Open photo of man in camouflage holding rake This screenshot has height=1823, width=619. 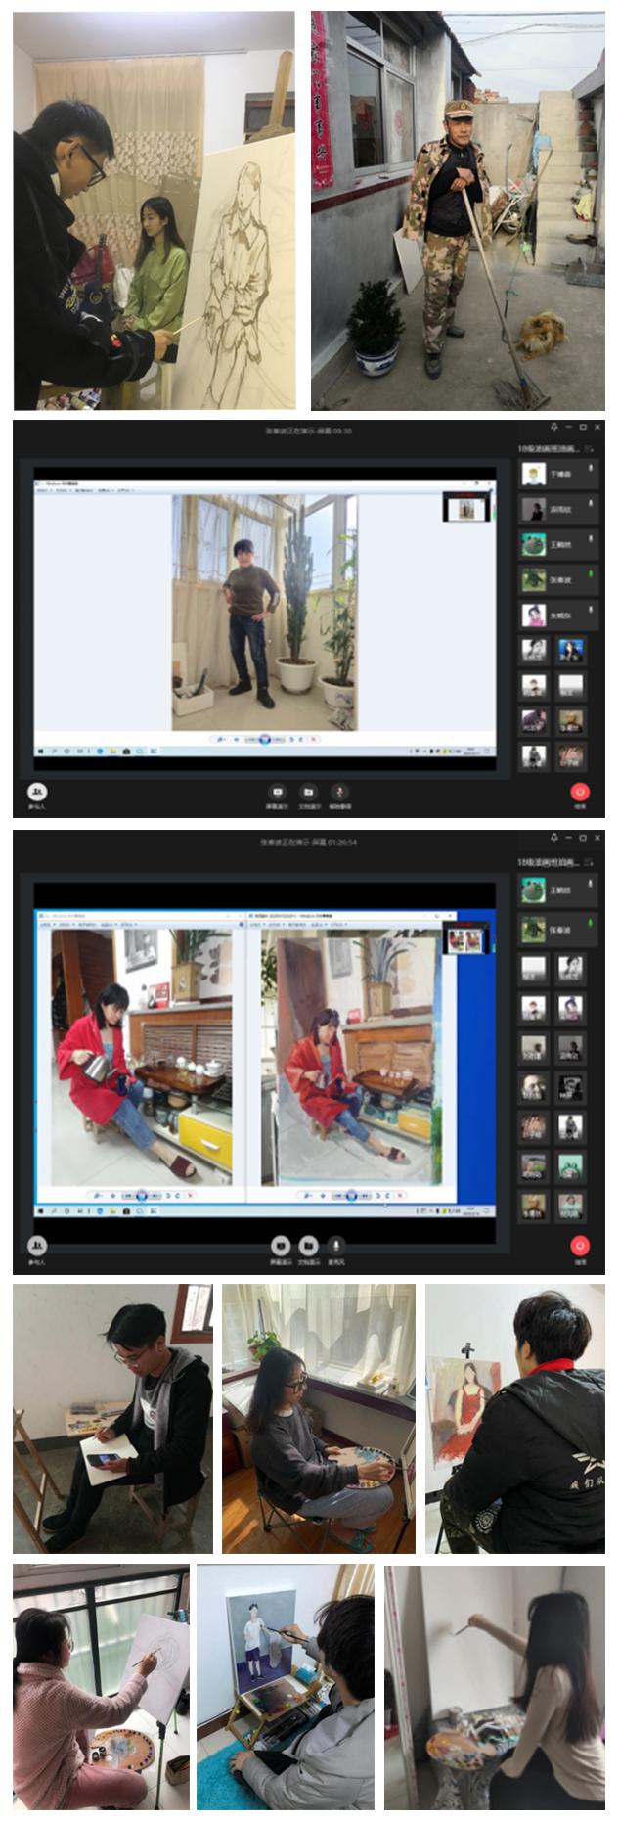458,210
